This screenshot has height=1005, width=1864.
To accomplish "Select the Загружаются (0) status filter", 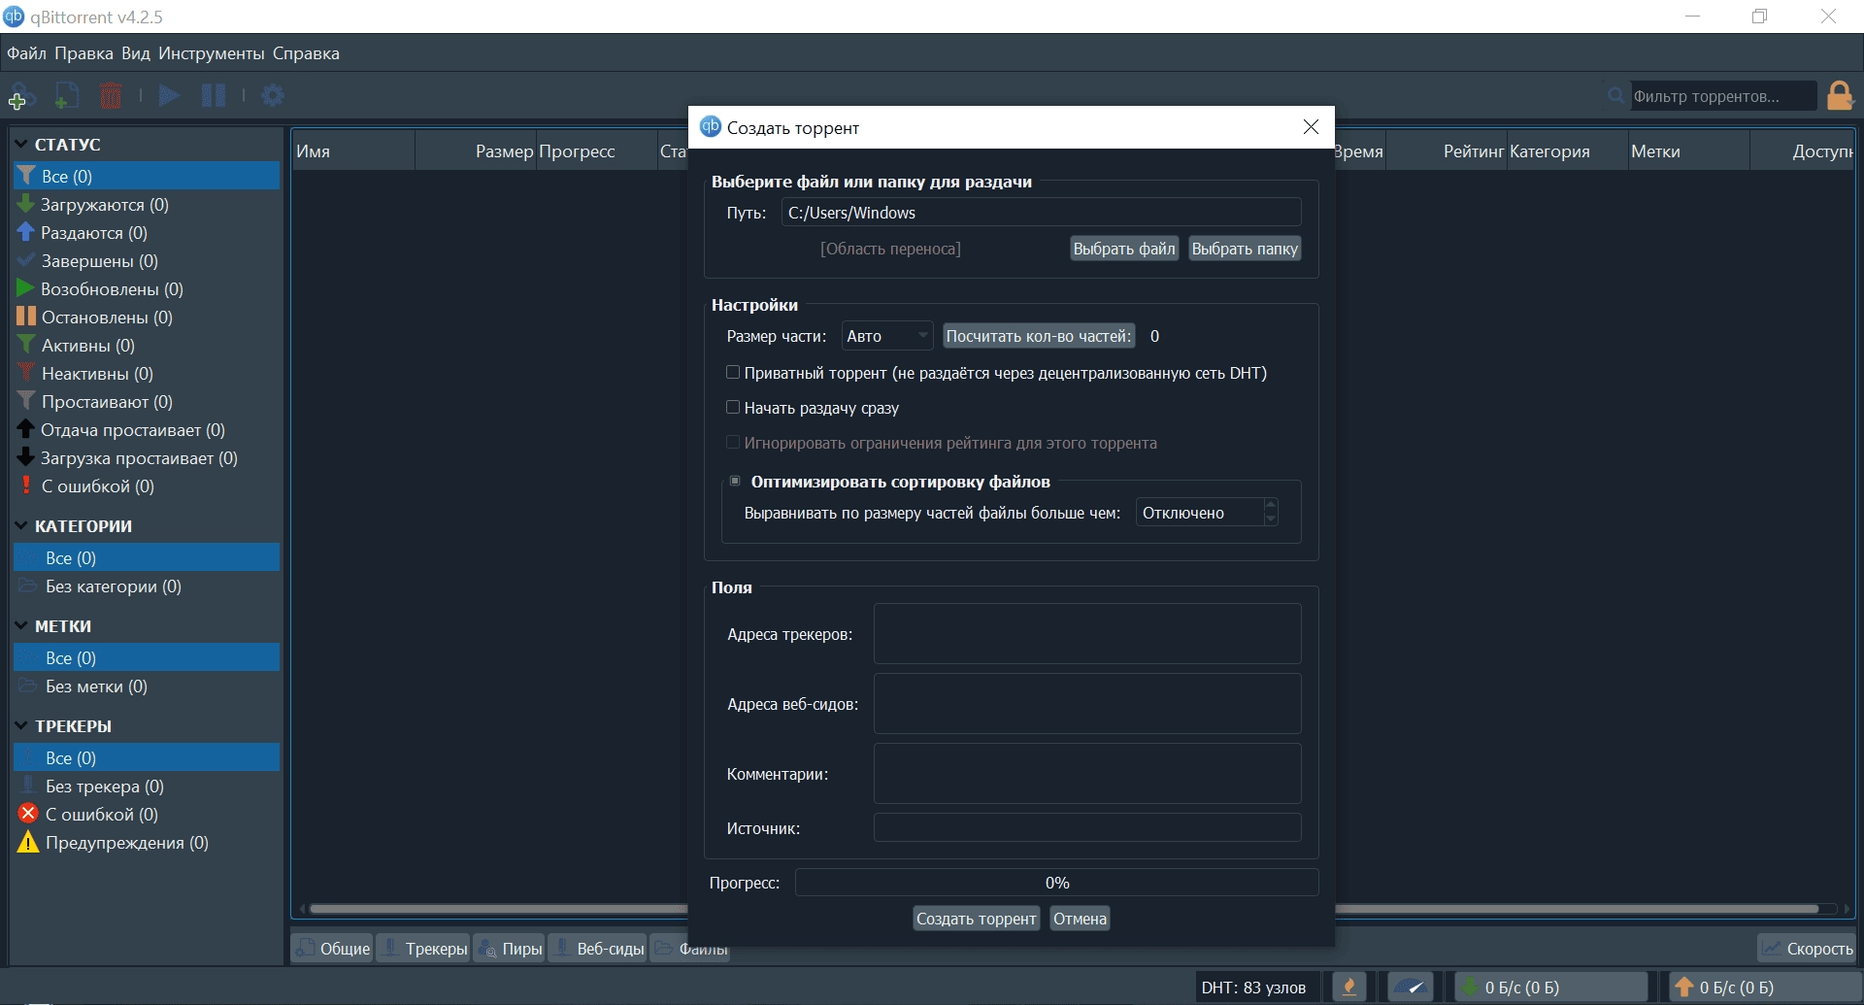I will [x=147, y=205].
